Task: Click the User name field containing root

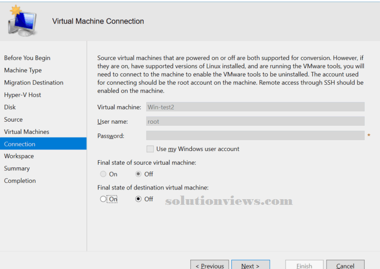Action: 255,121
